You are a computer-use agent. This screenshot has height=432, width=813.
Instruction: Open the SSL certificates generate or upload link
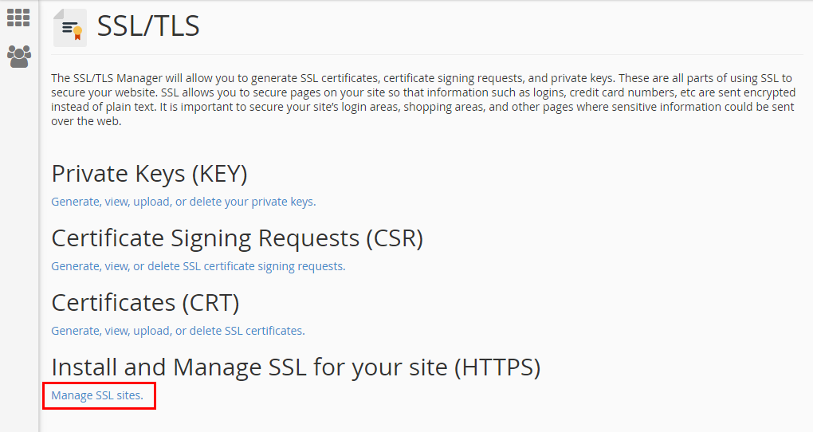178,331
